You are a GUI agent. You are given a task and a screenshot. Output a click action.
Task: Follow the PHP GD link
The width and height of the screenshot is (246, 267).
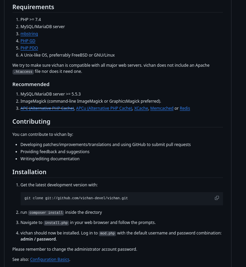coord(28,41)
